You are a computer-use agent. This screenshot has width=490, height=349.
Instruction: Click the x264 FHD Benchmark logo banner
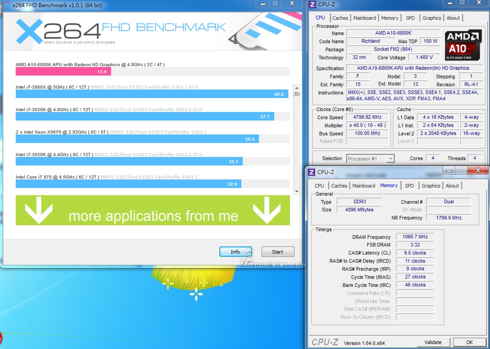coord(152,31)
